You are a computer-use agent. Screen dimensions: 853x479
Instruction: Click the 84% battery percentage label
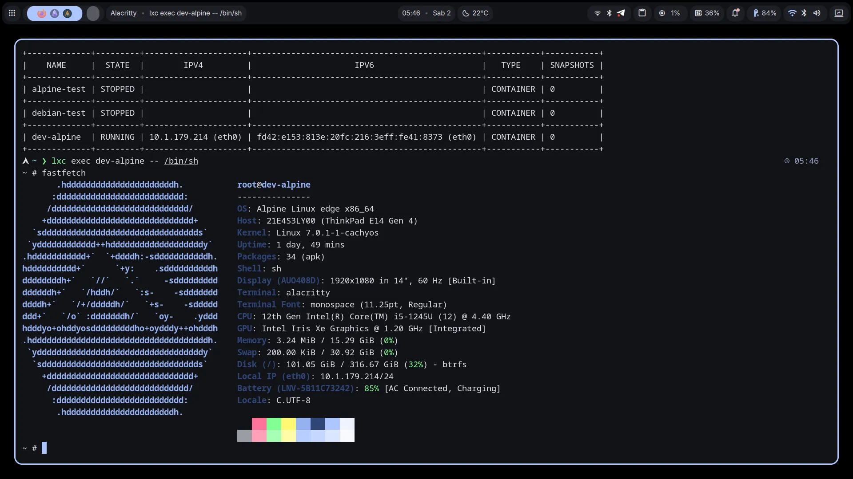point(769,13)
